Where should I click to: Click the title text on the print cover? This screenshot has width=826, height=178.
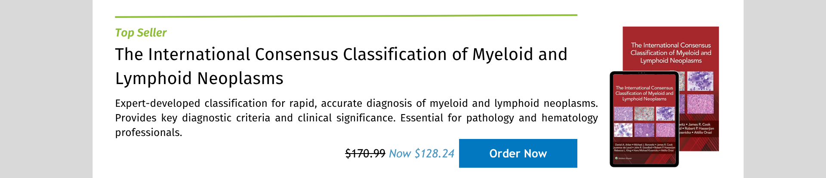pyautogui.click(x=671, y=53)
